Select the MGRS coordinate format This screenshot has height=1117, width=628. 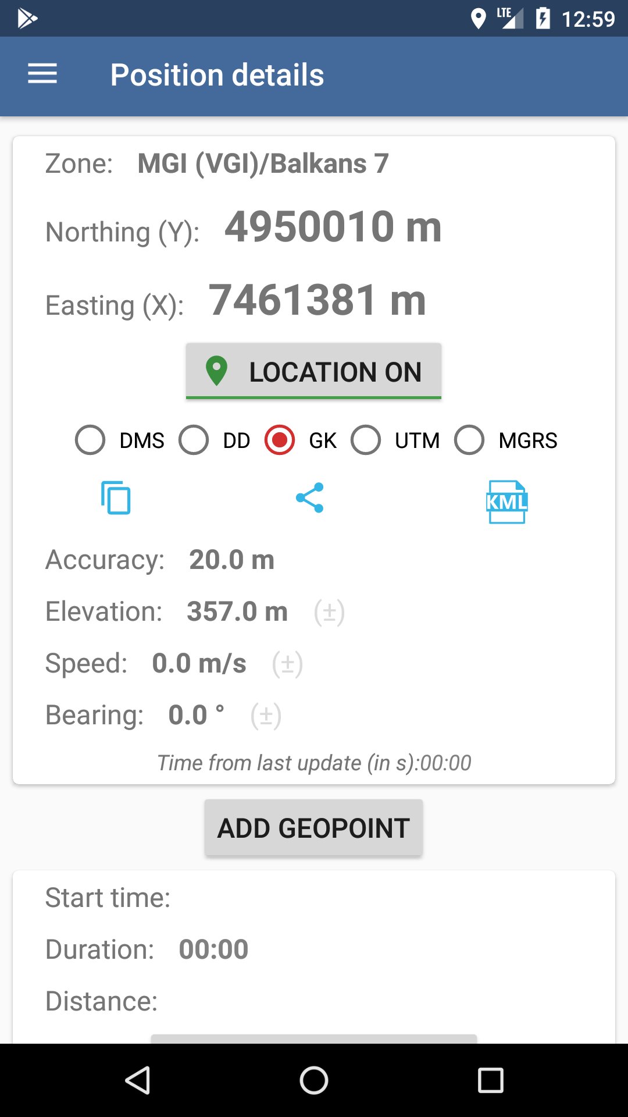(469, 440)
